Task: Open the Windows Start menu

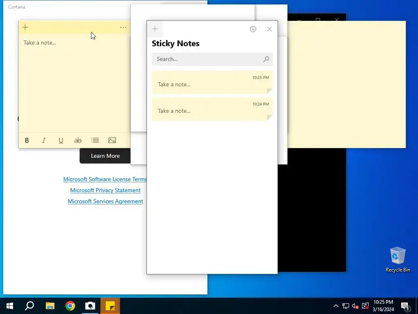Action: click(10, 306)
